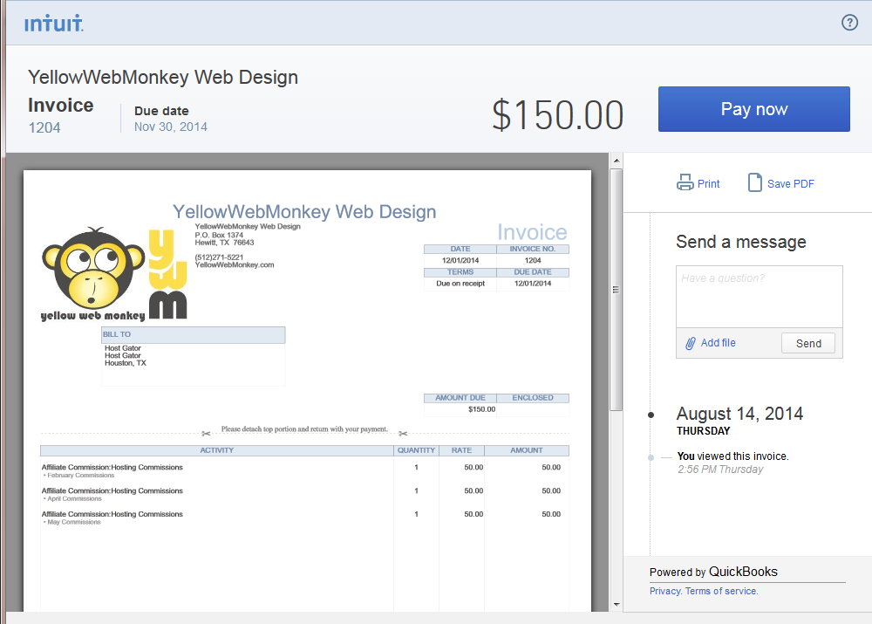
Task: Click the paperclip attachment icon
Action: click(690, 343)
